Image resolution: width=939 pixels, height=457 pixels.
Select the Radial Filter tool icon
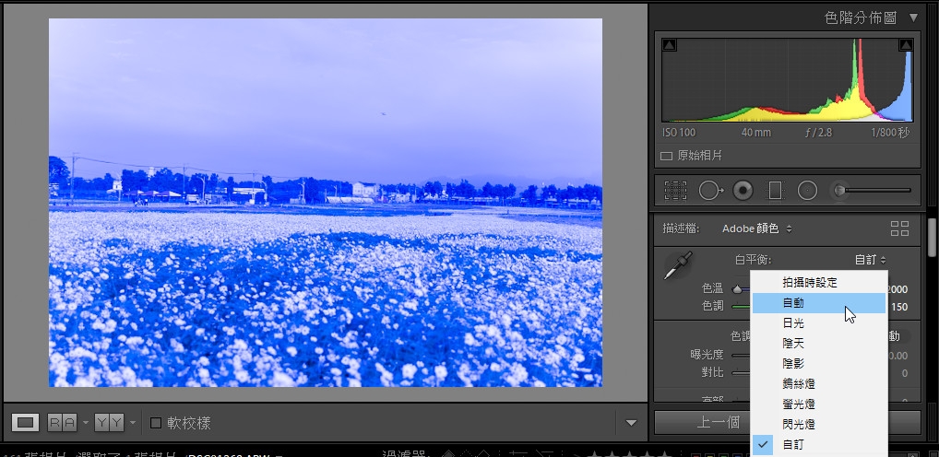[807, 191]
